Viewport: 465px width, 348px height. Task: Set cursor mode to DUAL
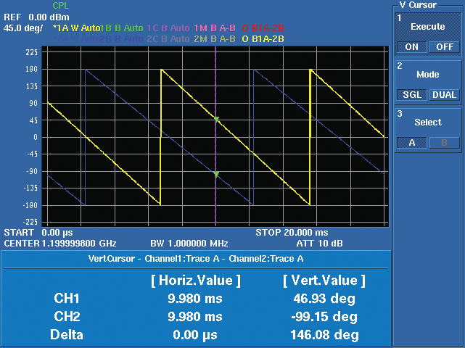(x=444, y=95)
